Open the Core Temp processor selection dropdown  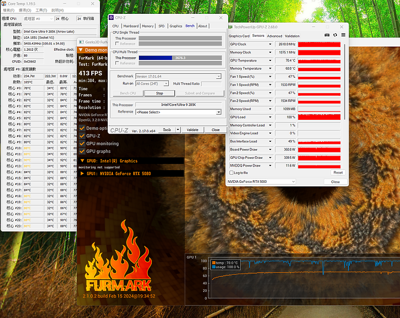38,18
